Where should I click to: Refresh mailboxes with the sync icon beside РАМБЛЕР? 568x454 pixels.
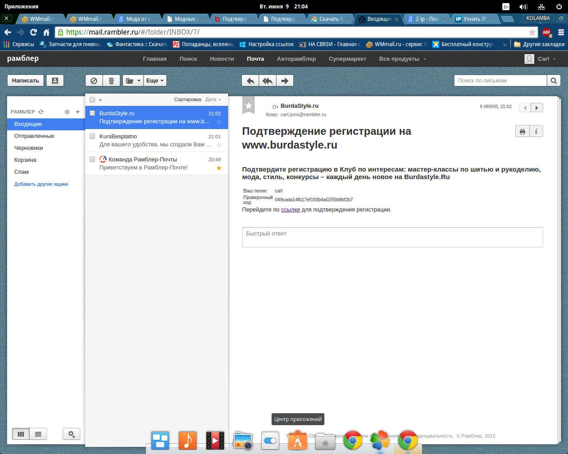tap(41, 112)
